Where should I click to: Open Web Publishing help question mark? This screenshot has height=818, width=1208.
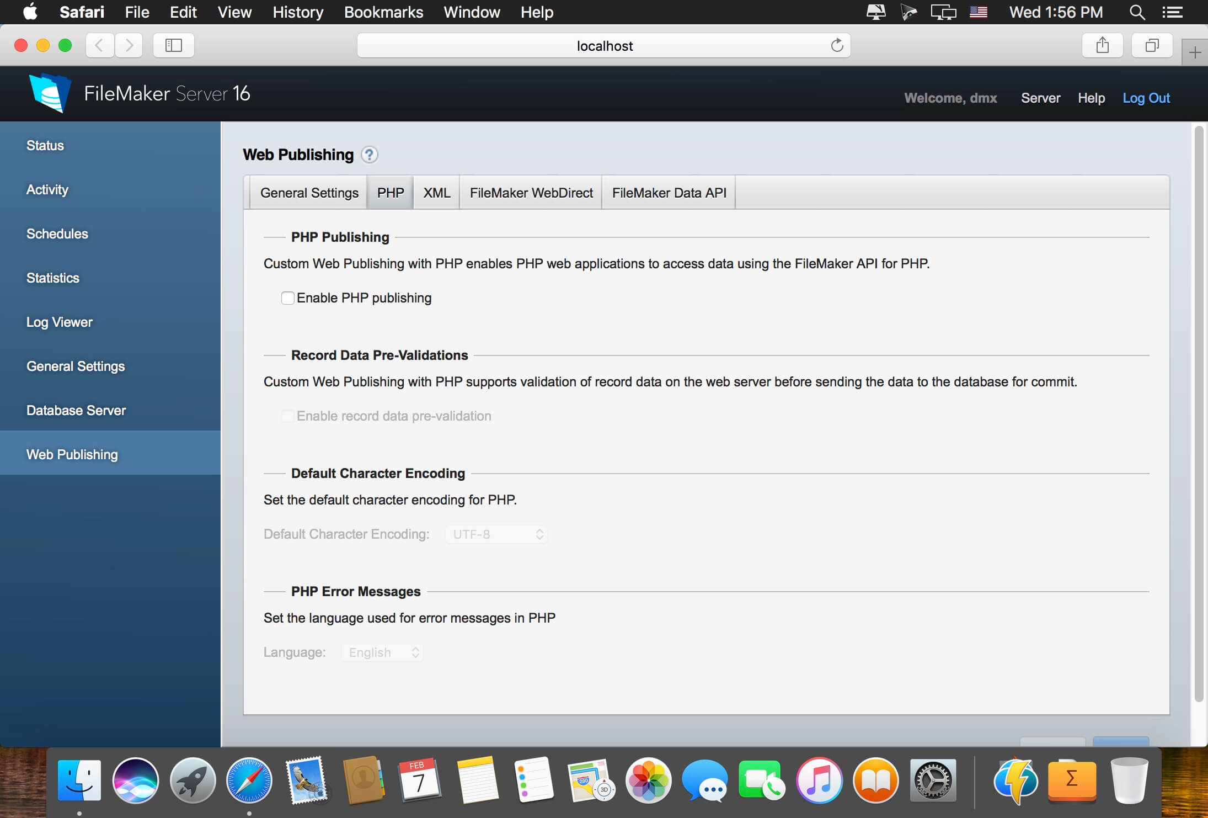(x=370, y=155)
